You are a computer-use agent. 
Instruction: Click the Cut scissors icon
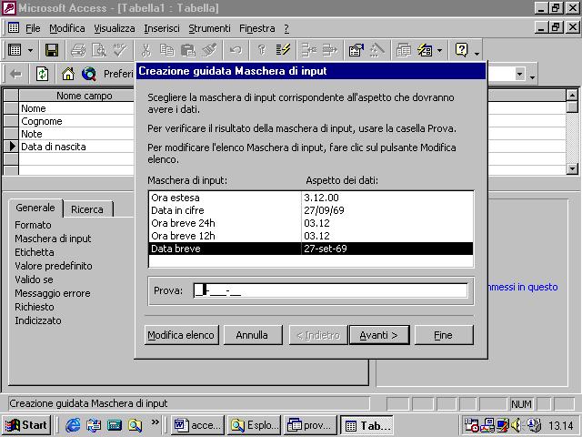tap(145, 50)
